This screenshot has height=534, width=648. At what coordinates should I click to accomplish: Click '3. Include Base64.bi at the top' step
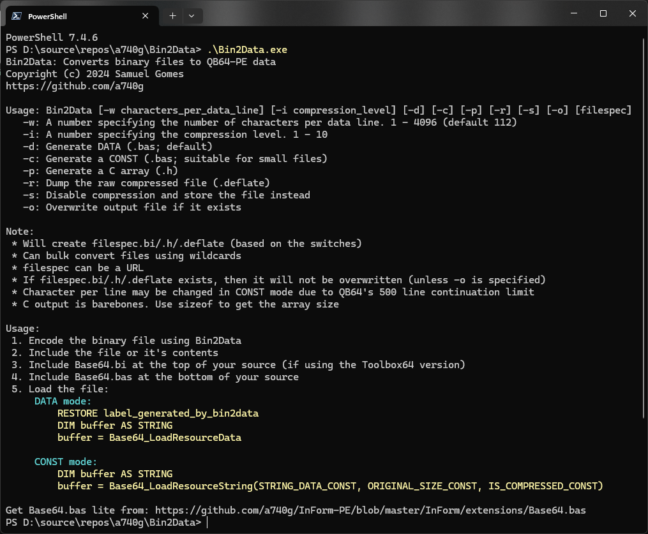pyautogui.click(x=238, y=365)
